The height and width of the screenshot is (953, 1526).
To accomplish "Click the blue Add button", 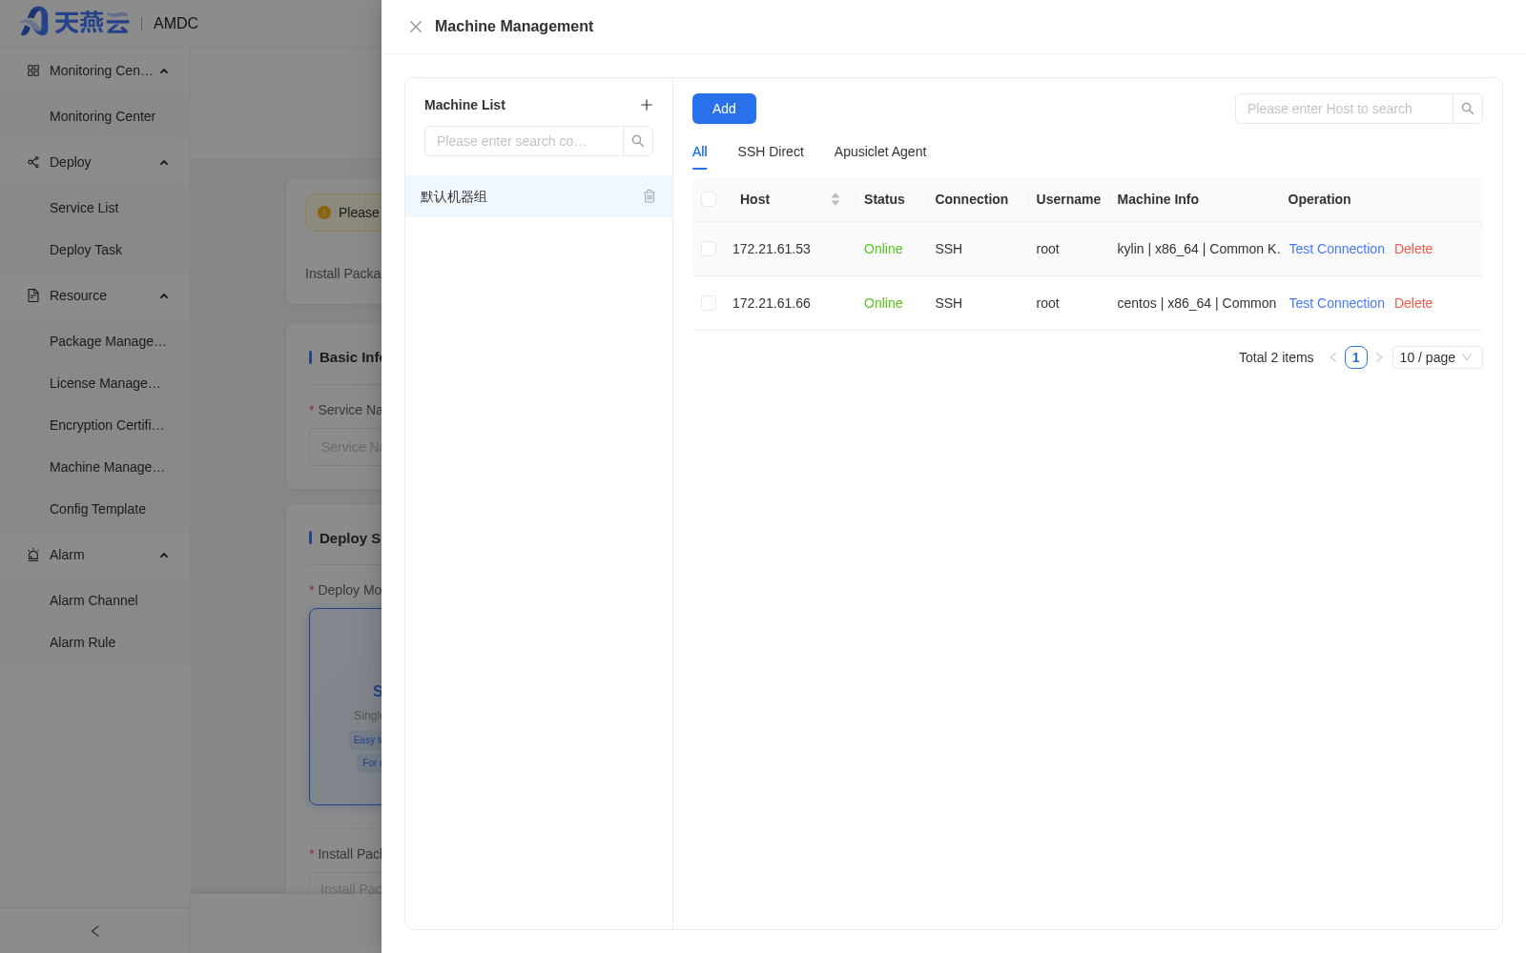I will pos(724,109).
